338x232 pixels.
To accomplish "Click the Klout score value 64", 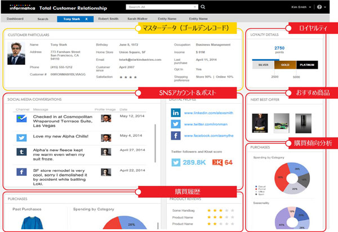I will pos(229,162).
